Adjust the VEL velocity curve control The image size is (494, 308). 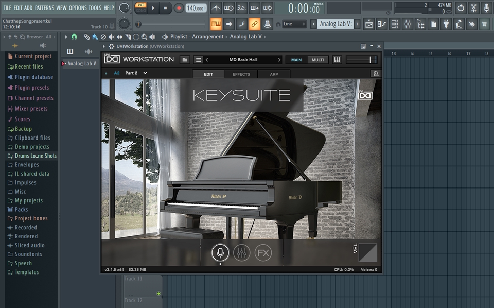pyautogui.click(x=367, y=252)
